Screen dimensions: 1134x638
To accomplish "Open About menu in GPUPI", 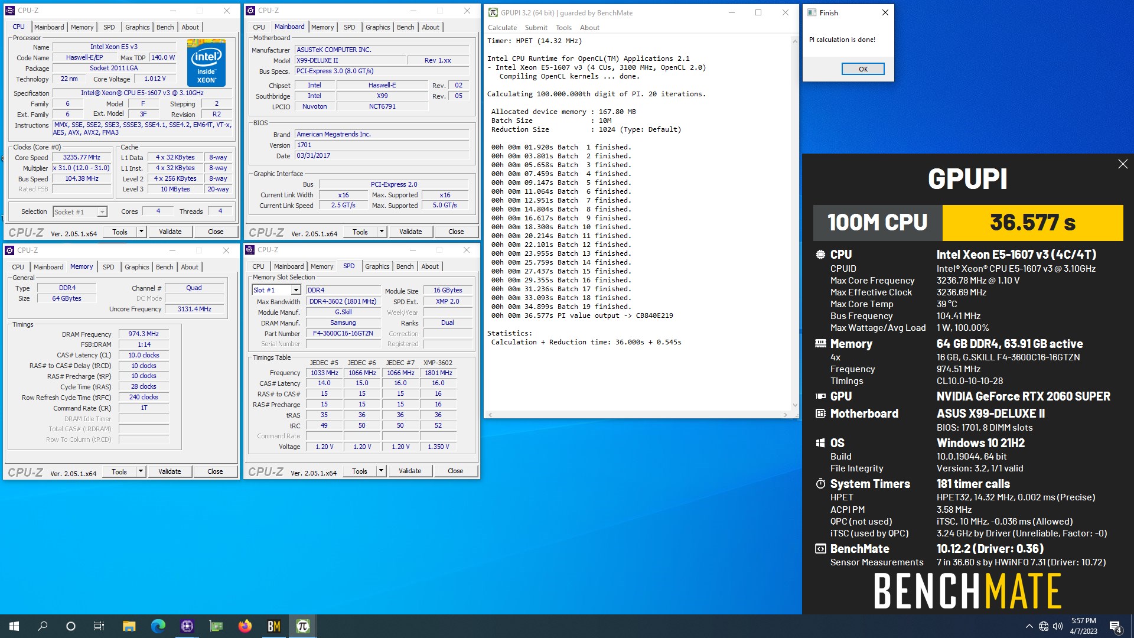I will [x=589, y=28].
